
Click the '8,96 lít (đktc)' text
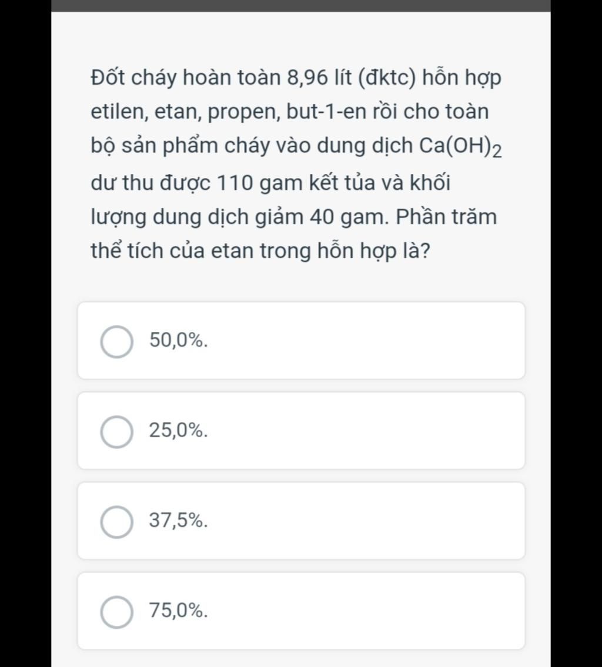pyautogui.click(x=351, y=78)
